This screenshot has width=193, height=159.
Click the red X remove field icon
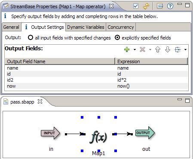[x=142, y=49]
